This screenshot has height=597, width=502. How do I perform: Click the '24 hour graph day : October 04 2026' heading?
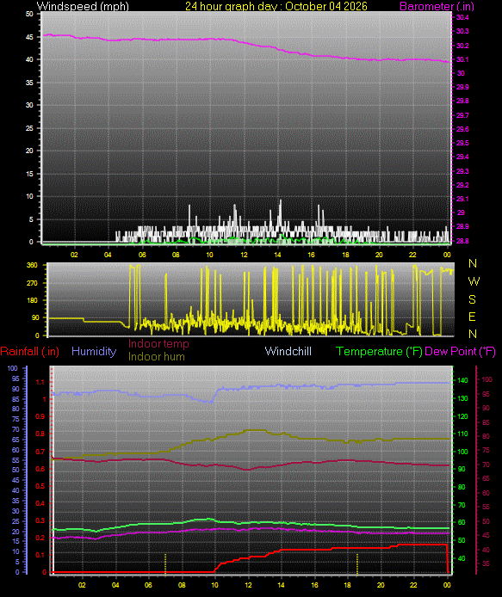[276, 7]
